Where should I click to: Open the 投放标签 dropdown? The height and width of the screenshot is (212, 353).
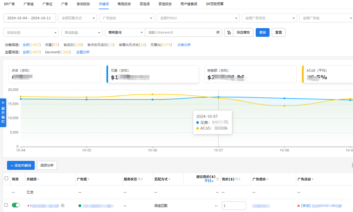[31, 32]
